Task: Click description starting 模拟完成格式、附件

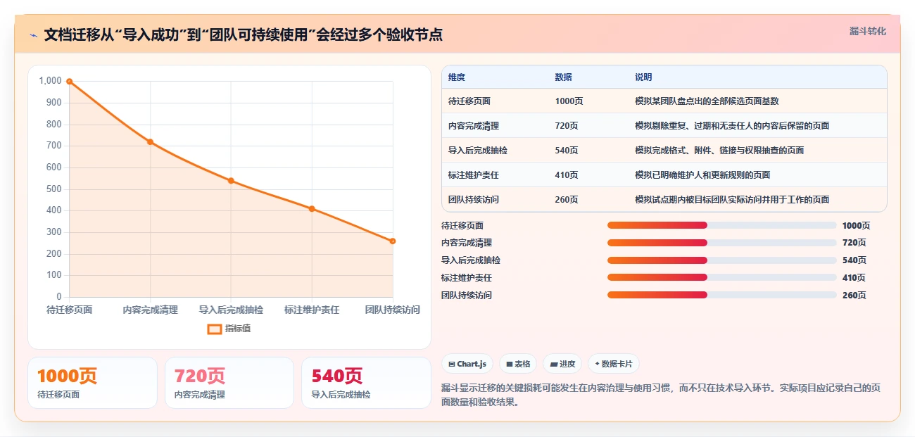Action: [719, 151]
